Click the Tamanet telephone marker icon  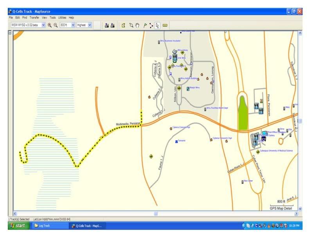[176, 142]
